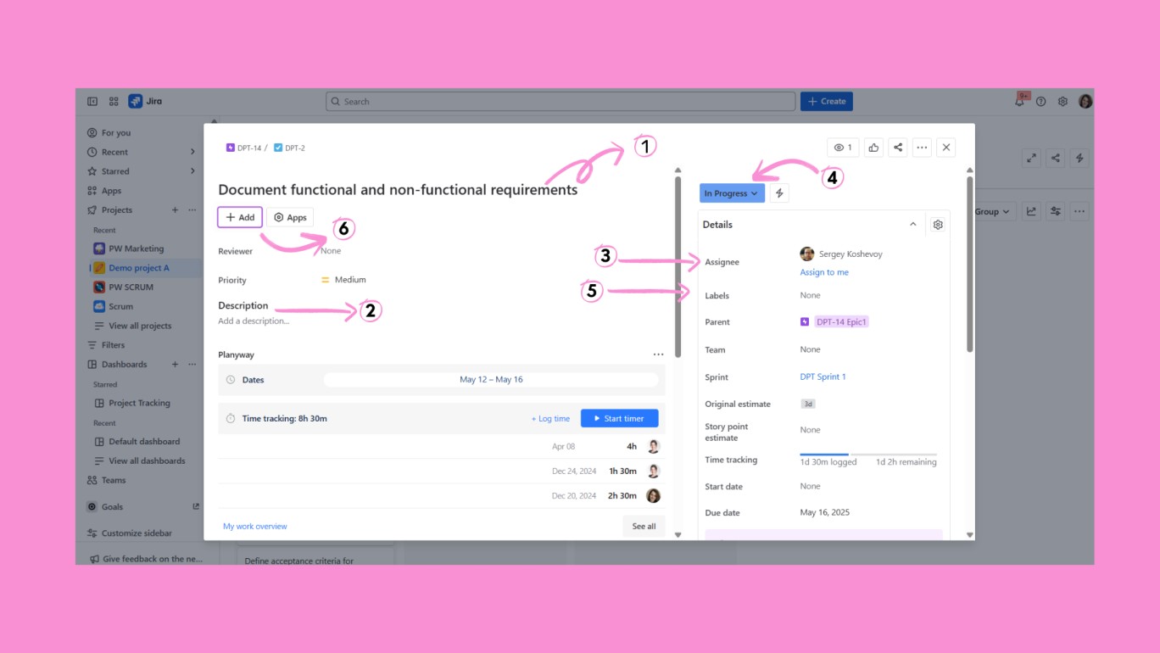Open the Planyway three-dot menu

point(658,354)
